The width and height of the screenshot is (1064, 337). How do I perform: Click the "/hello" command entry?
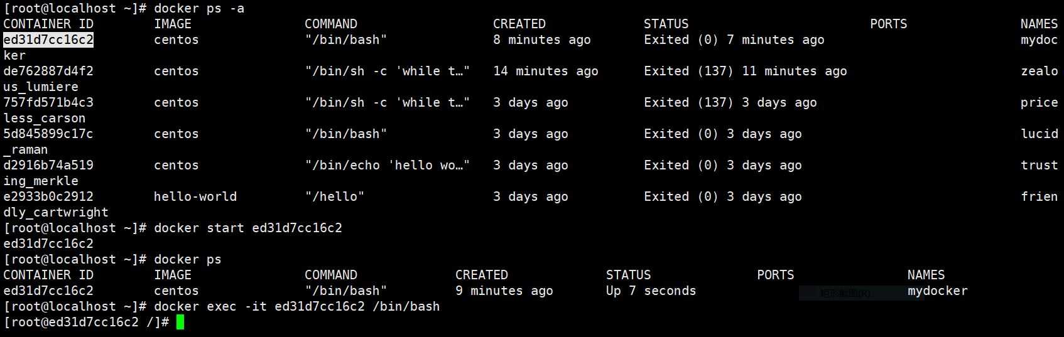[335, 196]
